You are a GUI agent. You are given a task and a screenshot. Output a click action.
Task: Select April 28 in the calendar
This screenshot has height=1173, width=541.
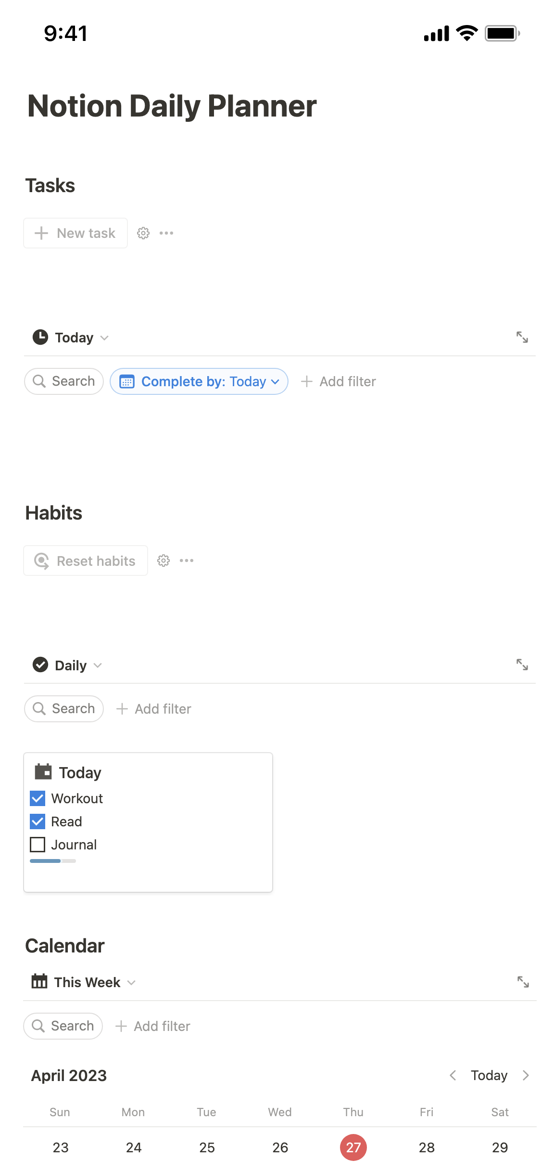(x=427, y=1147)
